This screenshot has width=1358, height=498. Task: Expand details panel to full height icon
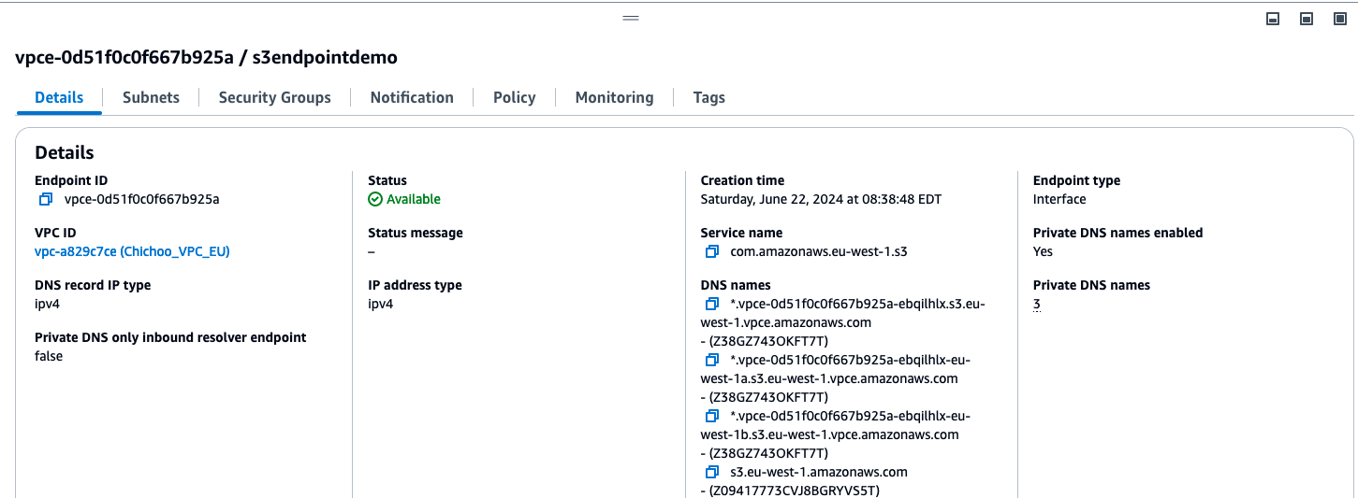pos(1340,19)
